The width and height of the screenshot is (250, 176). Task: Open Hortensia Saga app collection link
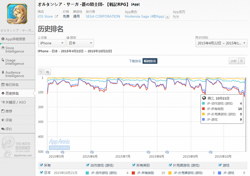[145, 16]
